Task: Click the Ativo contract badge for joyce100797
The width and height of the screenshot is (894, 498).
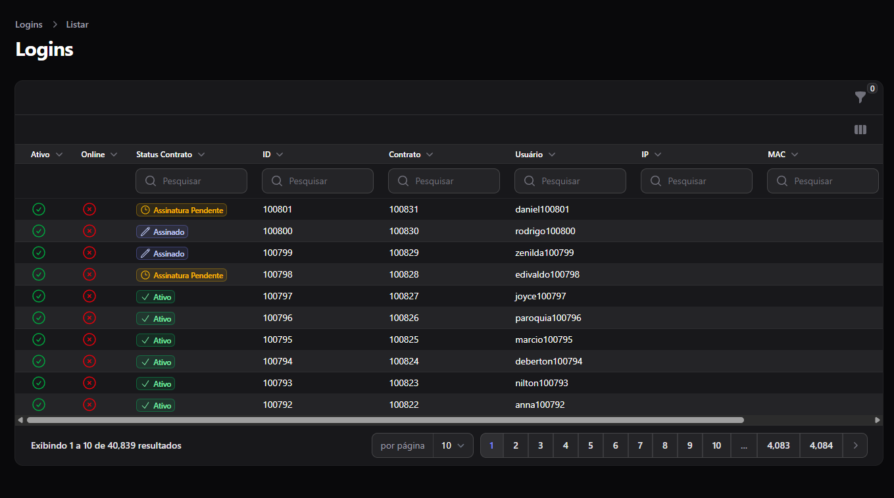Action: [155, 297]
